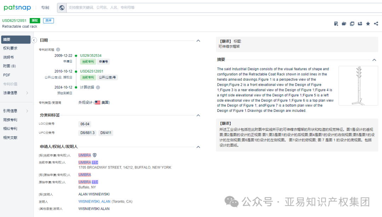
Task: Open the save-to-folder icon
Action: (344, 24)
